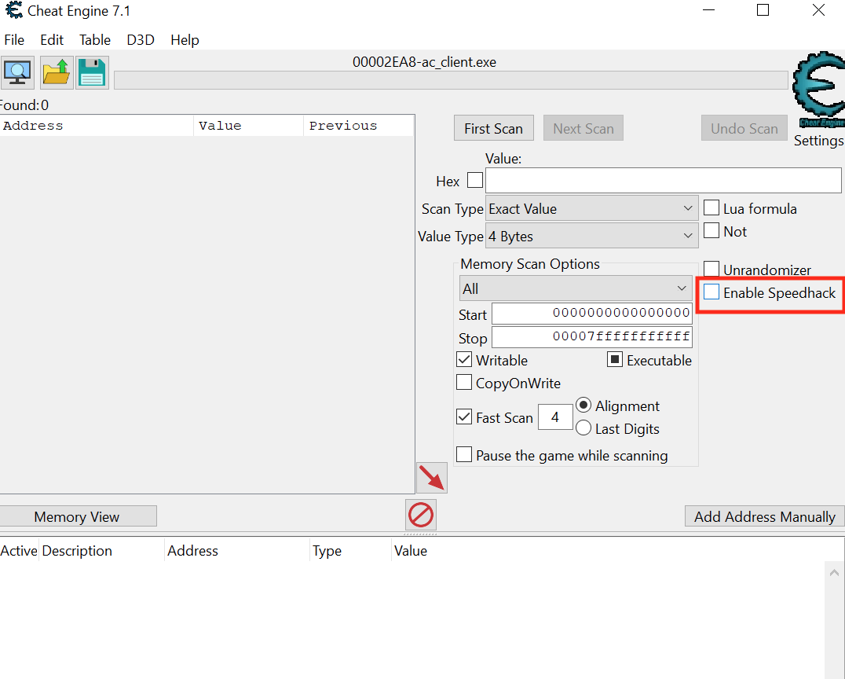The image size is (845, 679).
Task: Select the Alignment radio button
Action: coord(583,405)
